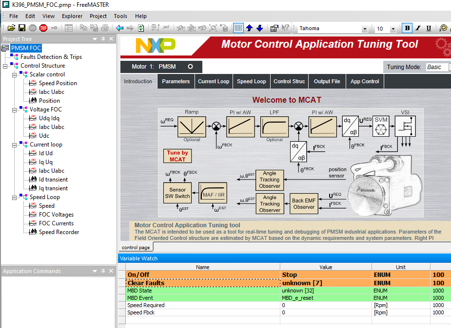Switch to the Output File tab

[327, 81]
